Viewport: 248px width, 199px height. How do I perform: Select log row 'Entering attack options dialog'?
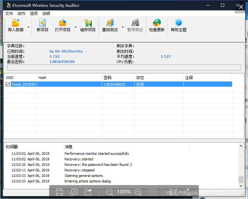click(x=88, y=181)
